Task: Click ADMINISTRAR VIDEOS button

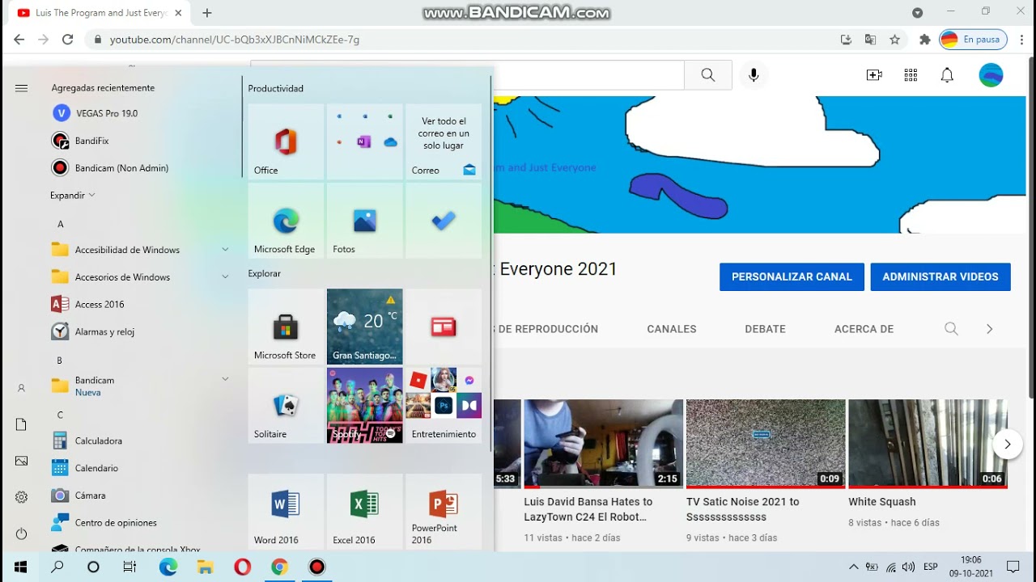Action: (x=940, y=276)
